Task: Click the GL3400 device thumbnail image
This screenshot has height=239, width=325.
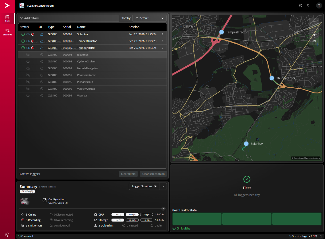Action: click(25, 201)
